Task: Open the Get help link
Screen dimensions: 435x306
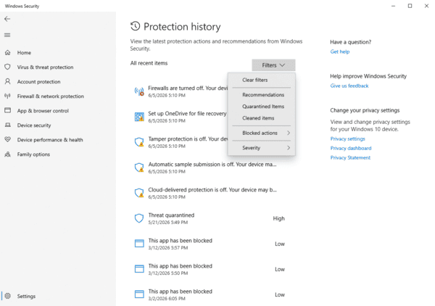Action: tap(340, 51)
